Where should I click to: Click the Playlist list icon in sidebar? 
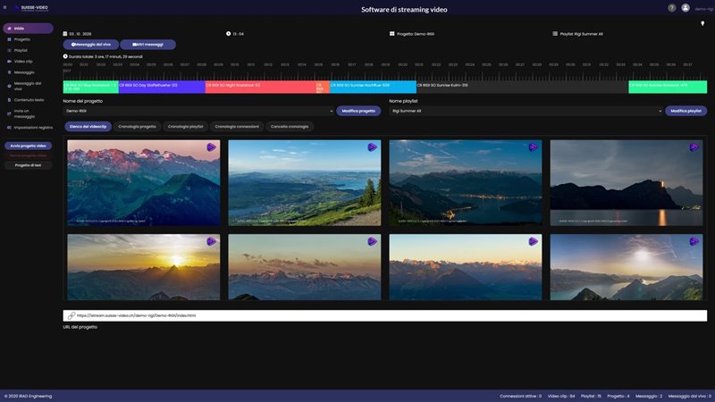point(9,51)
